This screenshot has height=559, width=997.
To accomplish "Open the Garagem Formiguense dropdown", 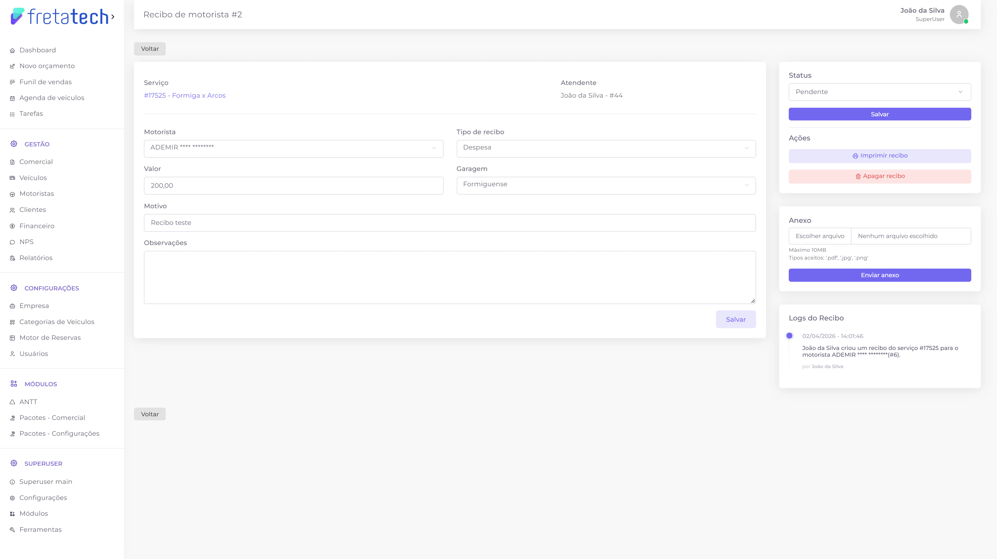I will pos(606,185).
